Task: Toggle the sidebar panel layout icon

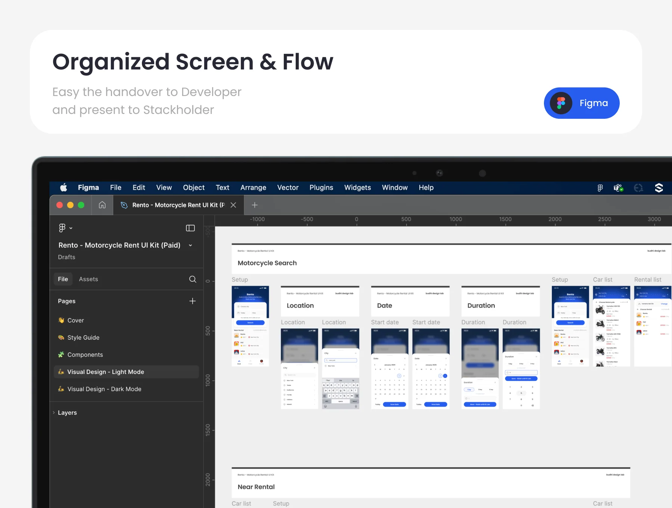Action: tap(190, 228)
